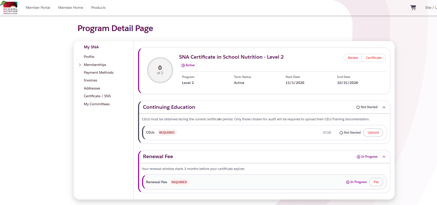Click the Renewal Fee row label
The image size is (437, 205).
[x=156, y=182]
